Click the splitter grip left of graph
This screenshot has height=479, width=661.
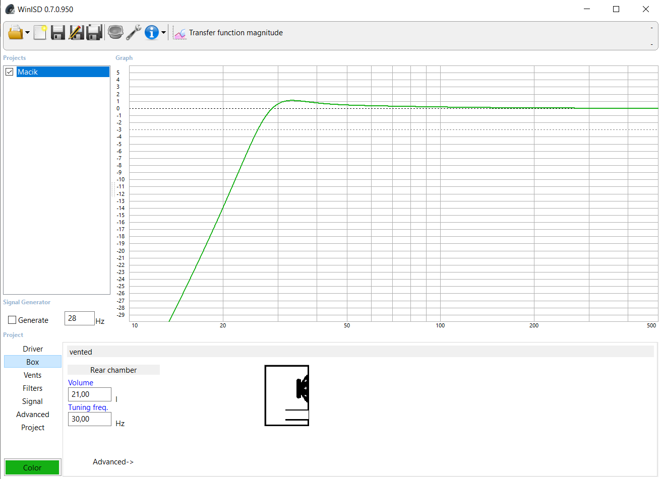(x=113, y=190)
